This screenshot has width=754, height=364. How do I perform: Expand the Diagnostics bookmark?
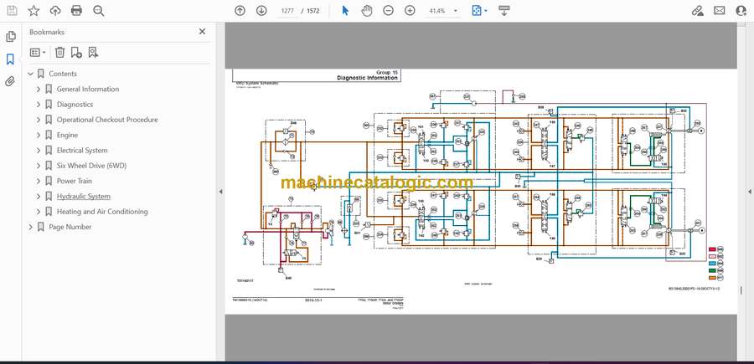(x=39, y=105)
